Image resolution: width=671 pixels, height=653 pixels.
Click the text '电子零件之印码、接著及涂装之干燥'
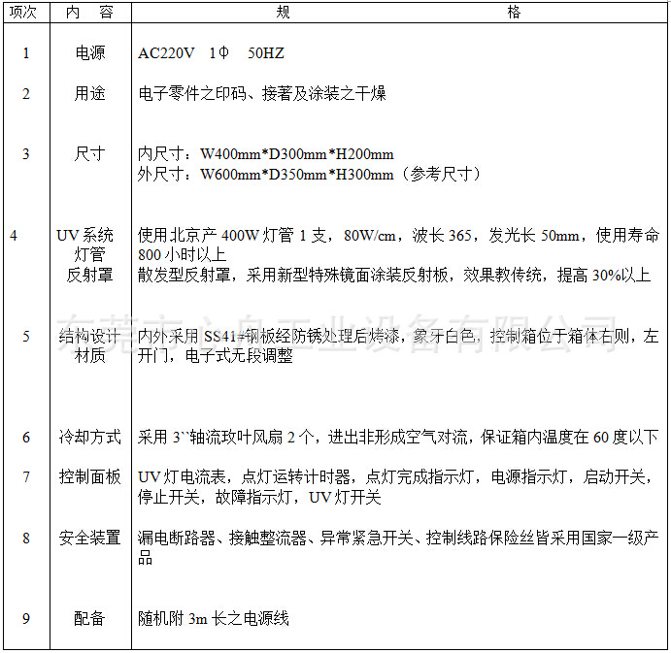point(262,93)
